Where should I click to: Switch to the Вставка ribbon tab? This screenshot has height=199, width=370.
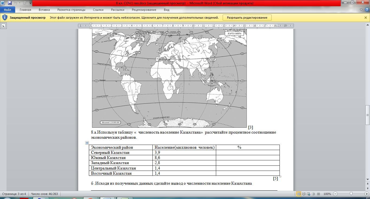[44, 10]
